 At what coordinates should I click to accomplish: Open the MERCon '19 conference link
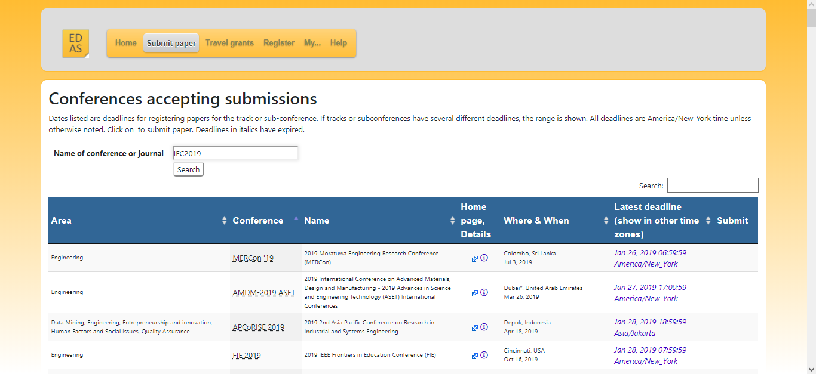point(253,258)
